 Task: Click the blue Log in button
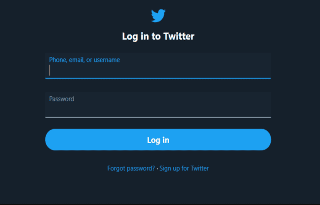coord(158,139)
